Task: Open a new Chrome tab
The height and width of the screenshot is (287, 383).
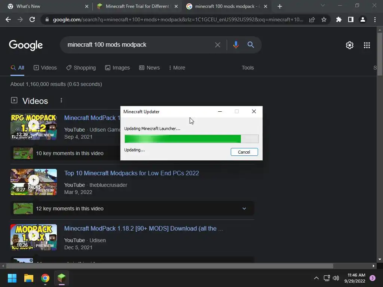Action: point(280,6)
